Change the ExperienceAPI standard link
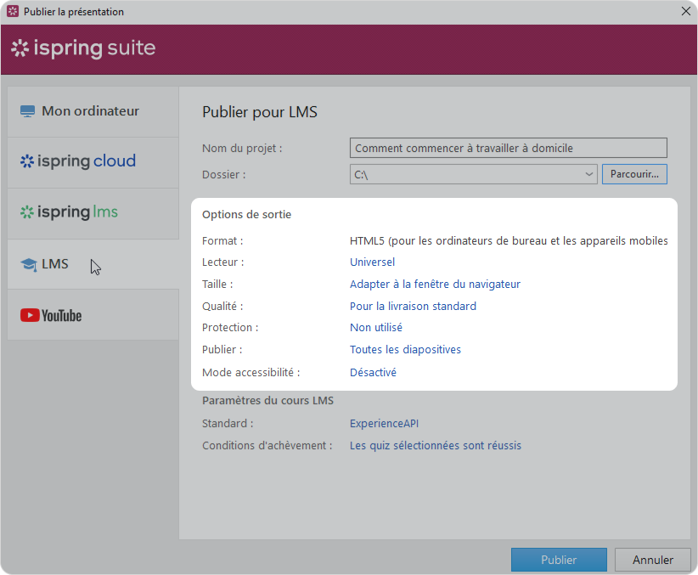 click(384, 424)
